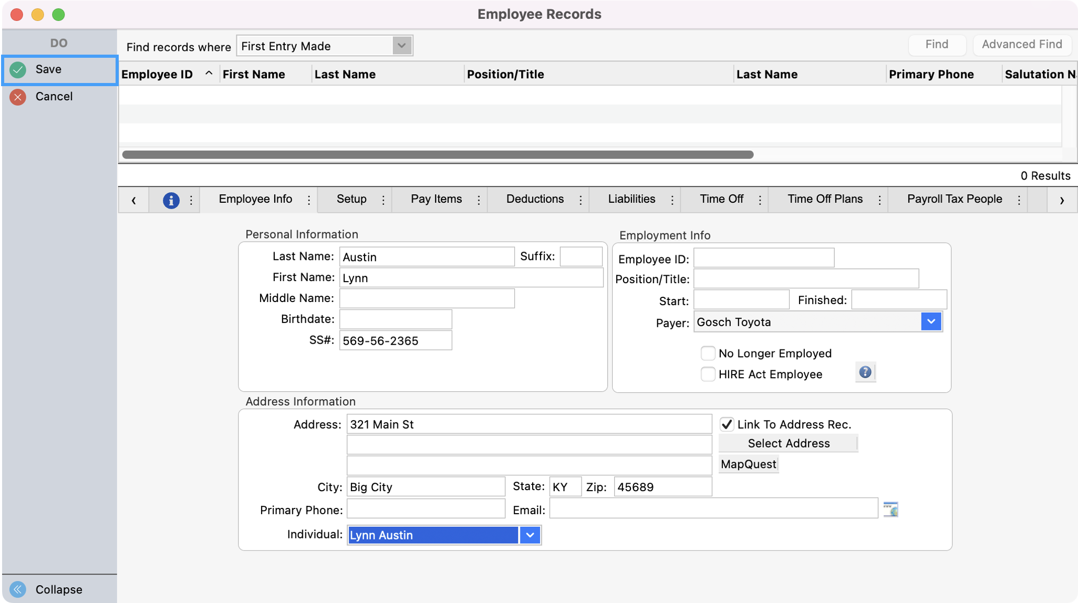
Task: Open the First Entry Made dropdown
Action: [x=401, y=46]
